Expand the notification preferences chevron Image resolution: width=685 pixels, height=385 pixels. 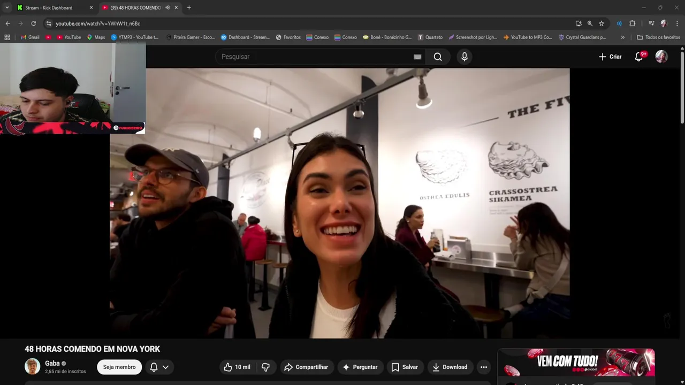point(165,367)
